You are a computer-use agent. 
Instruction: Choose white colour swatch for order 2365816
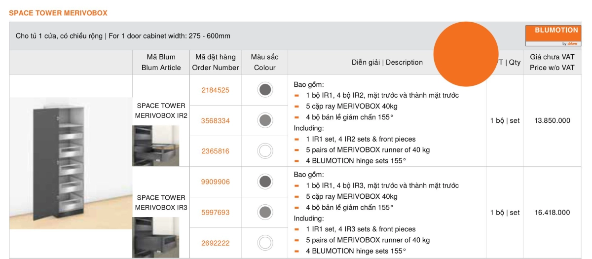pos(265,151)
